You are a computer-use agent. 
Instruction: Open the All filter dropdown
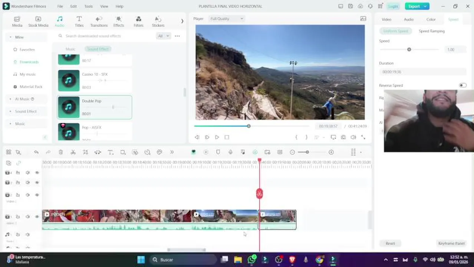pos(163,36)
